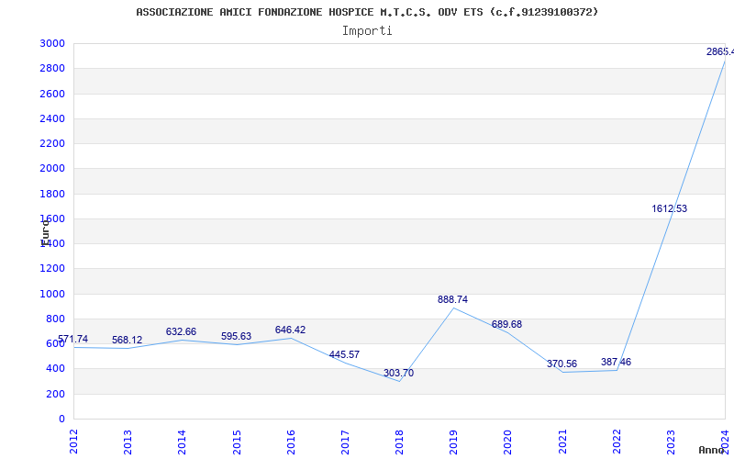The image size is (734, 459).
Task: Select the 632.66 value label
Action: pyautogui.click(x=181, y=332)
